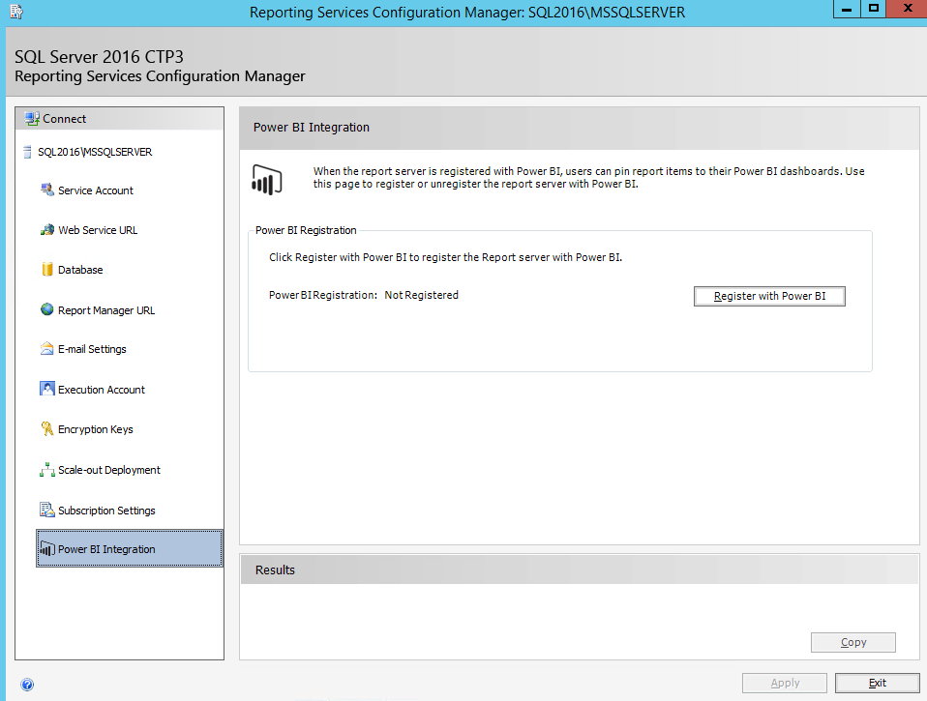Click the Encryption Keys key icon
Image resolution: width=927 pixels, height=701 pixels.
(46, 429)
